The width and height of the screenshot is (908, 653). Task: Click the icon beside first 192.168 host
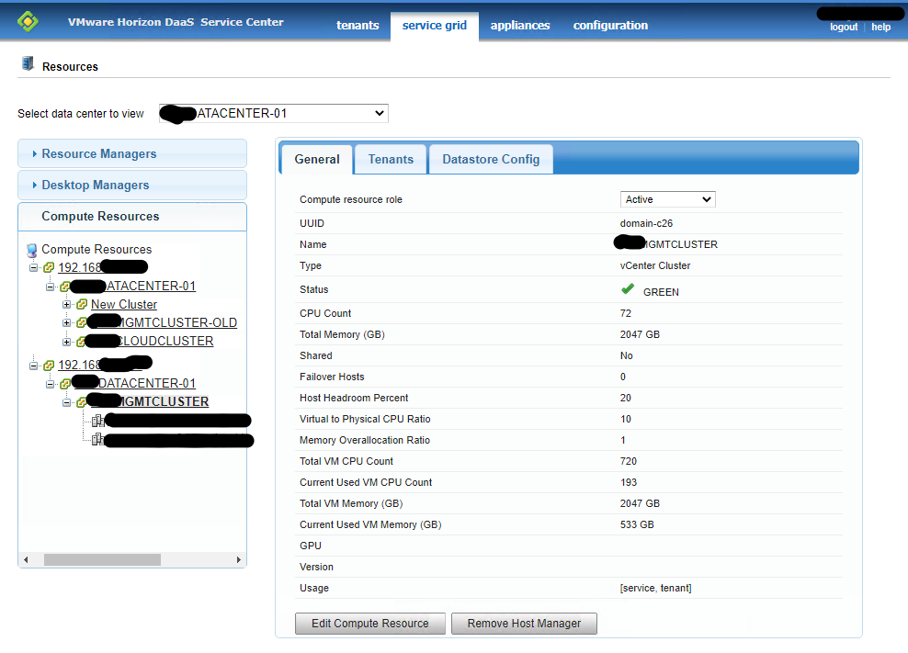pos(49,267)
